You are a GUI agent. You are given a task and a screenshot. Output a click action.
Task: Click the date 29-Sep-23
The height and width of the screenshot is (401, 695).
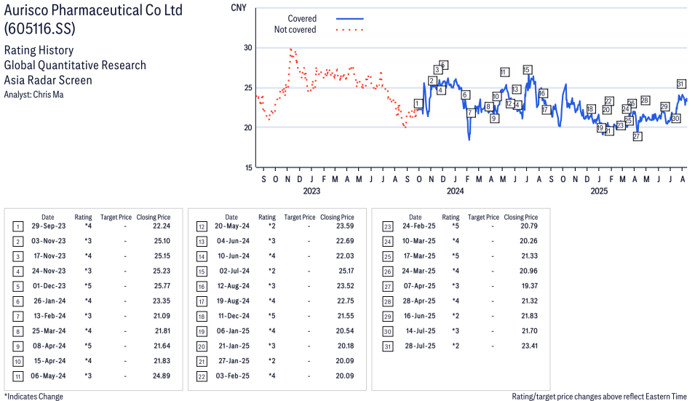(x=48, y=226)
